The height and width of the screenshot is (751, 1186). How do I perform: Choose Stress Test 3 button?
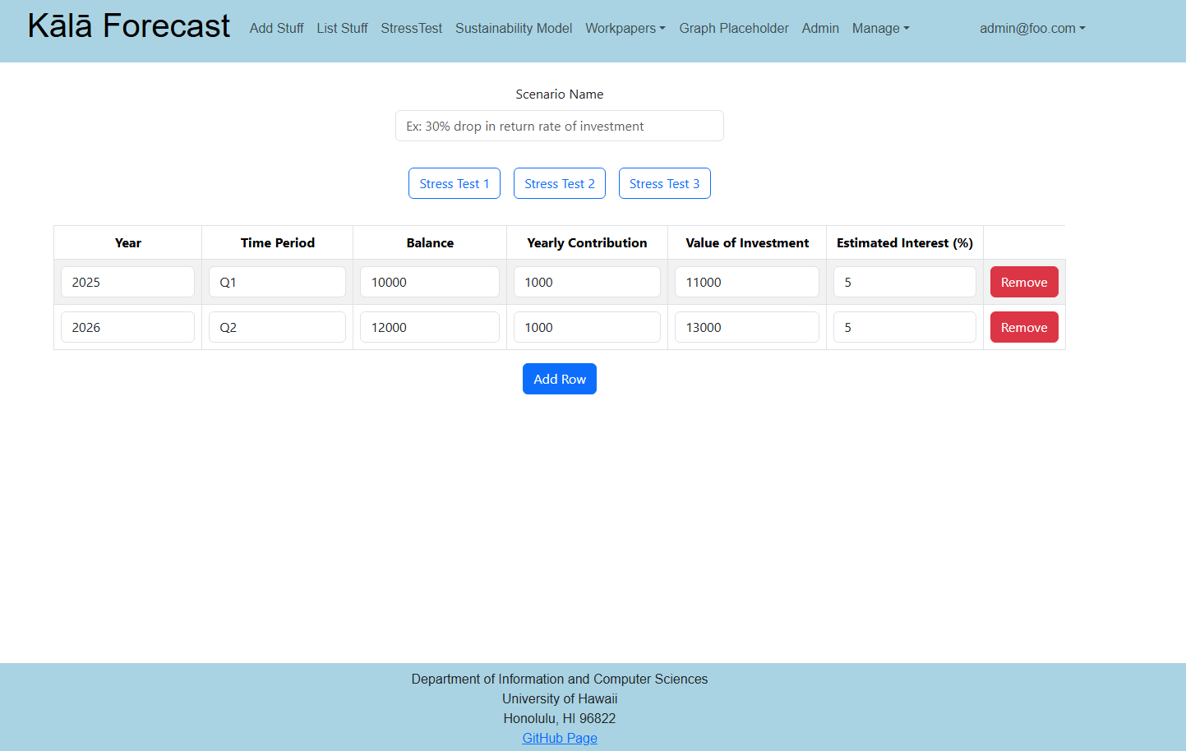tap(664, 183)
